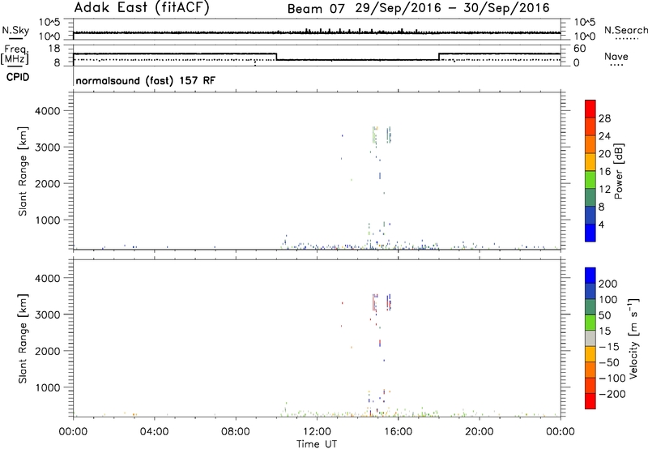Click bright blue bottom segment of Power color bar
The width and height of the screenshot is (648, 449).
(590, 233)
